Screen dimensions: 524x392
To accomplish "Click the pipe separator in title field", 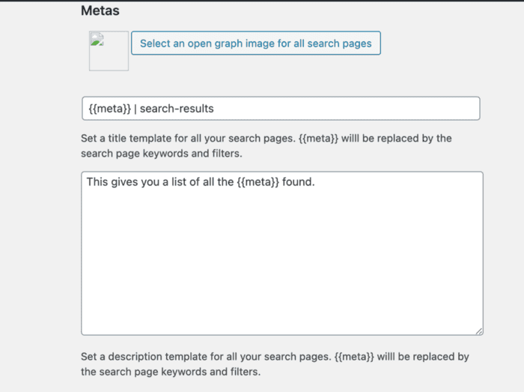I will (135, 109).
